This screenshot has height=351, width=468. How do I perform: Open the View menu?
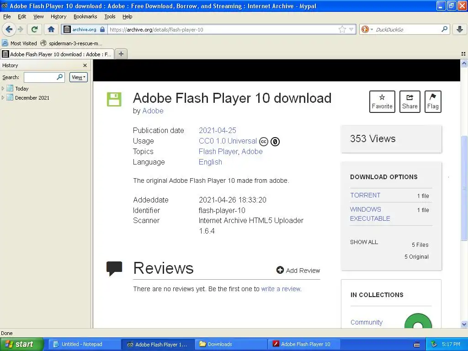pyautogui.click(x=38, y=16)
